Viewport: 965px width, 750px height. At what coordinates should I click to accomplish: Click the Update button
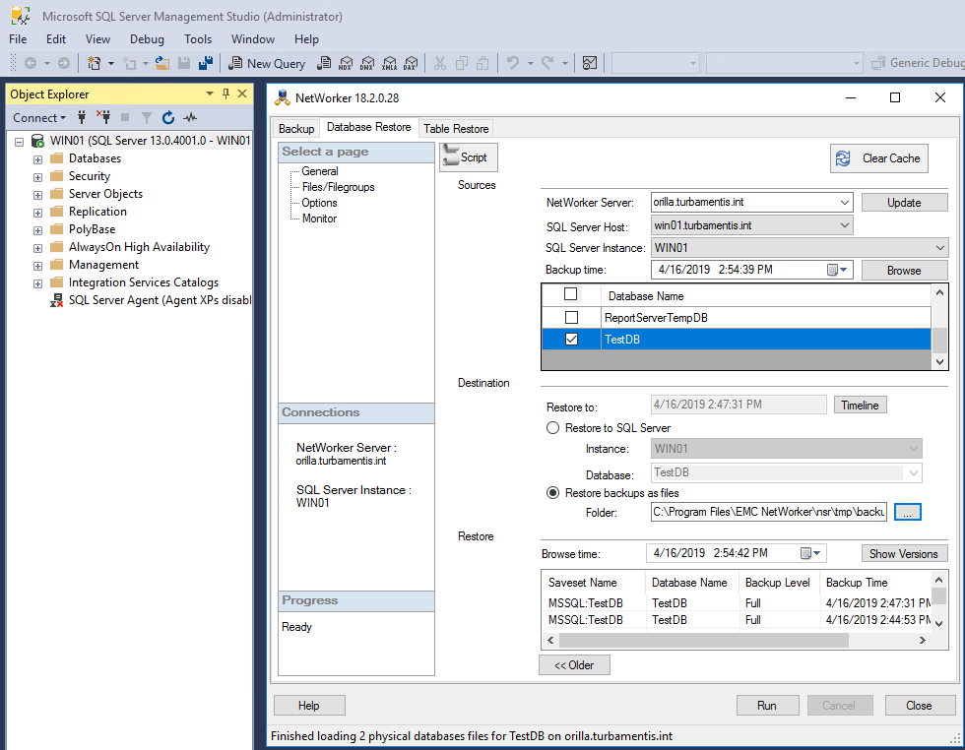pos(904,203)
